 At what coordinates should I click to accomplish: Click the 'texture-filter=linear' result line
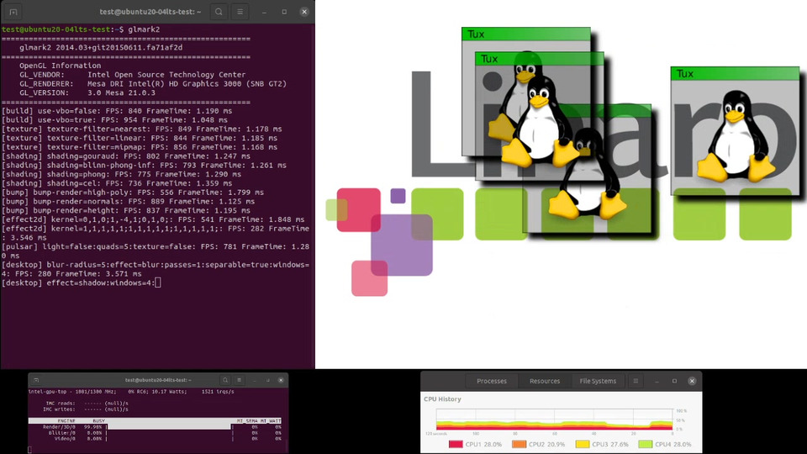(140, 138)
